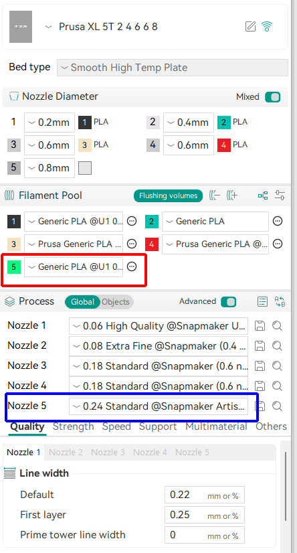
Task: Switch to the Support tab
Action: coord(158,426)
